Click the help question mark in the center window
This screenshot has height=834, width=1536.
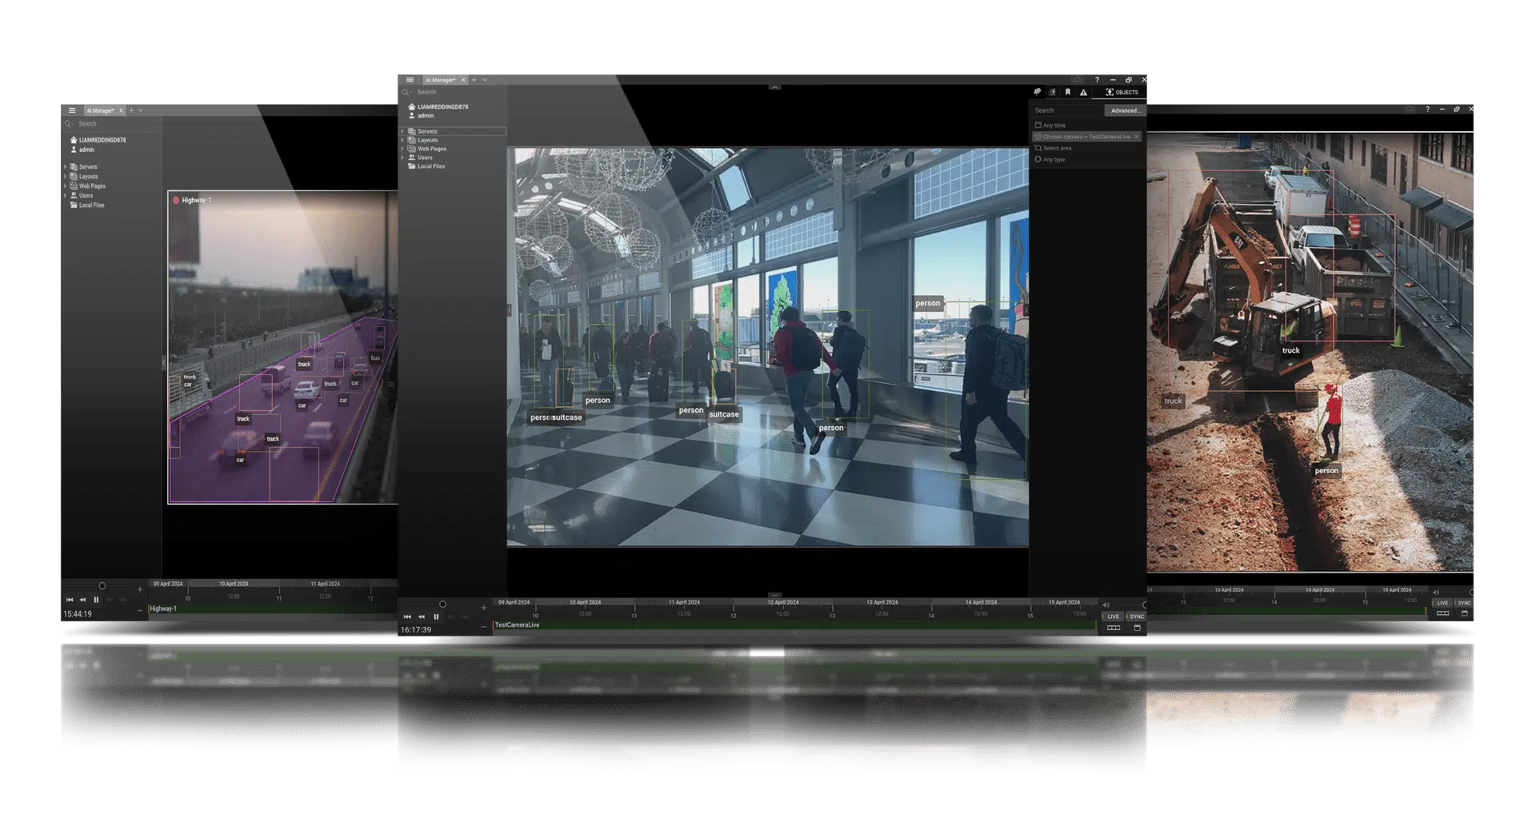pos(1097,80)
